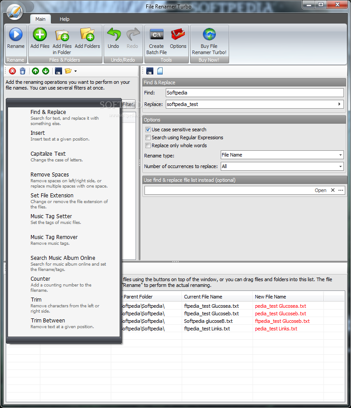The width and height of the screenshot is (351, 408).
Task: Select row ftpedia_test Glucoseb.txt
Action: [211, 314]
